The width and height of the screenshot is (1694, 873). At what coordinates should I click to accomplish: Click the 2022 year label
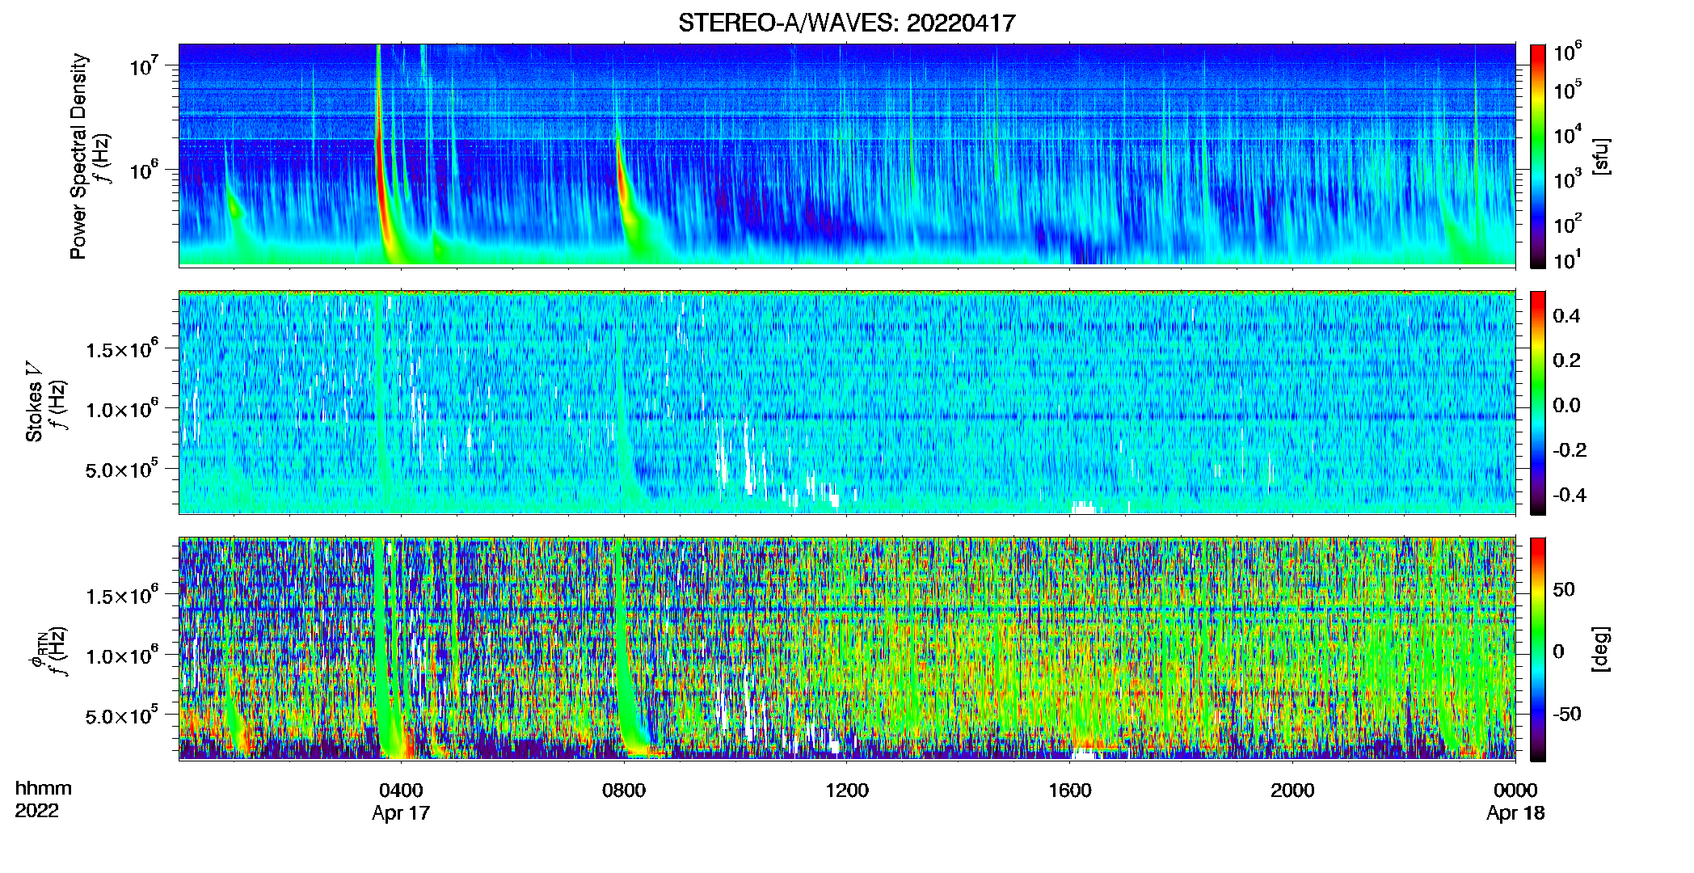coord(36,811)
